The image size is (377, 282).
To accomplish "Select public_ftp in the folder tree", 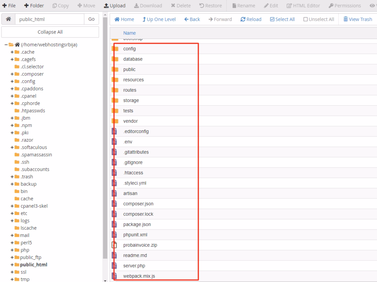I will 31,257.
